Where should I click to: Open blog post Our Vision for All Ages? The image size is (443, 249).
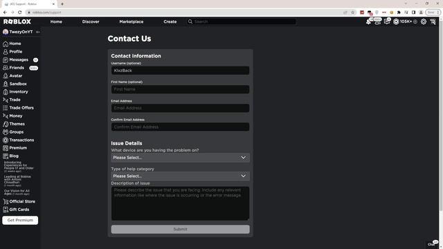coord(17,192)
